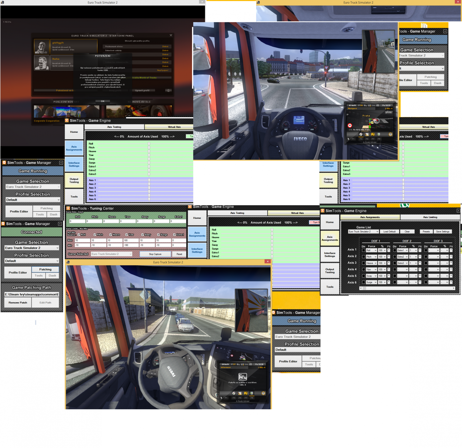
Task: Click Stop Capture in the Tuning Center
Action: point(156,254)
